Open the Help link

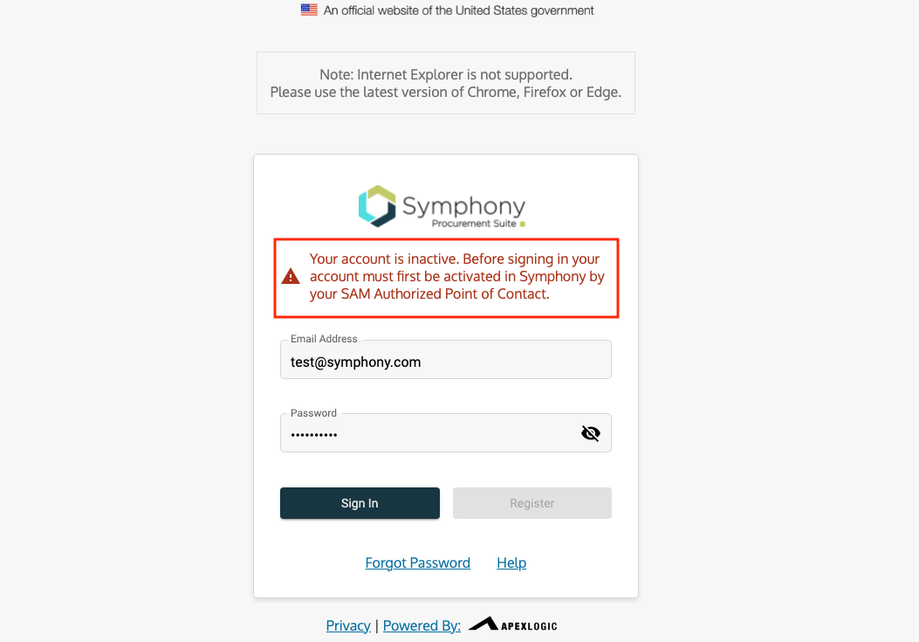511,563
